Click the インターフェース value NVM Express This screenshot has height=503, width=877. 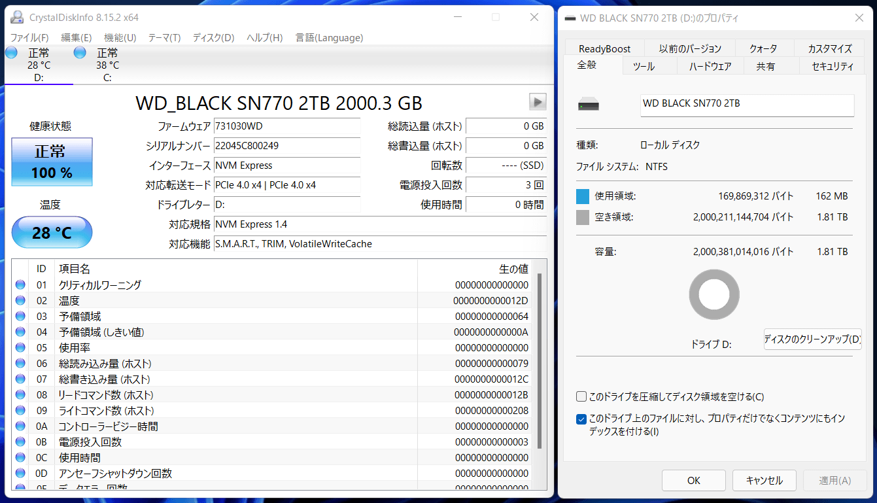click(x=287, y=165)
